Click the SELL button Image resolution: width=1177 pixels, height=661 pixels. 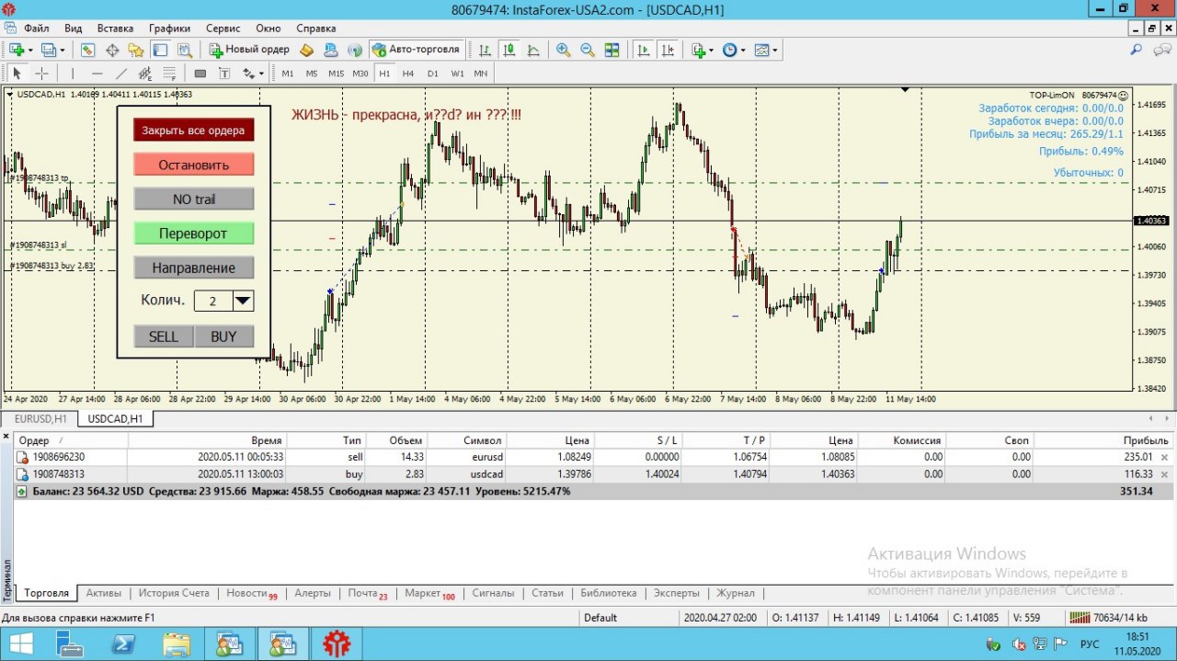(164, 336)
